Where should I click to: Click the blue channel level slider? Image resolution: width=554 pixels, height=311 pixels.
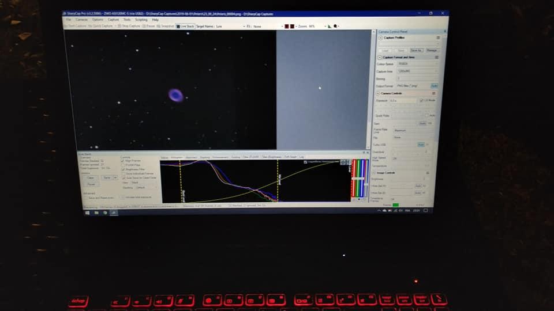(x=363, y=178)
